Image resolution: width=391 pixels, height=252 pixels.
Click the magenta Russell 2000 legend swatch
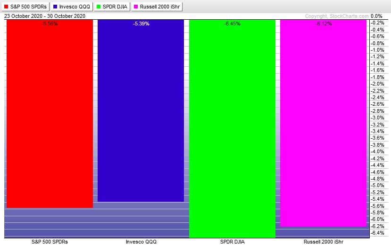click(136, 7)
